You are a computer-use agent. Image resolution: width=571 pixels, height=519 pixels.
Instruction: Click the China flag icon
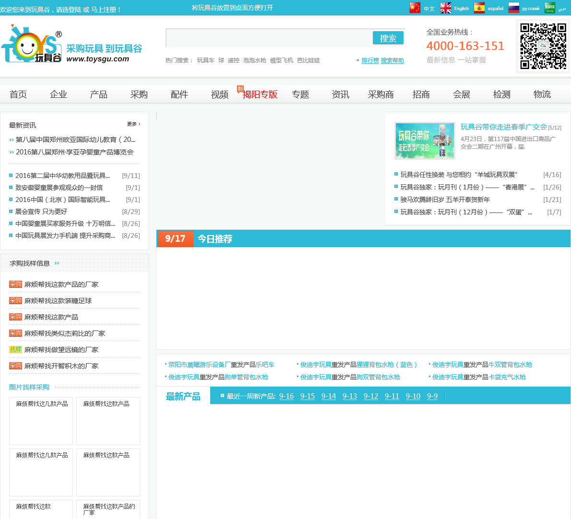click(415, 8)
